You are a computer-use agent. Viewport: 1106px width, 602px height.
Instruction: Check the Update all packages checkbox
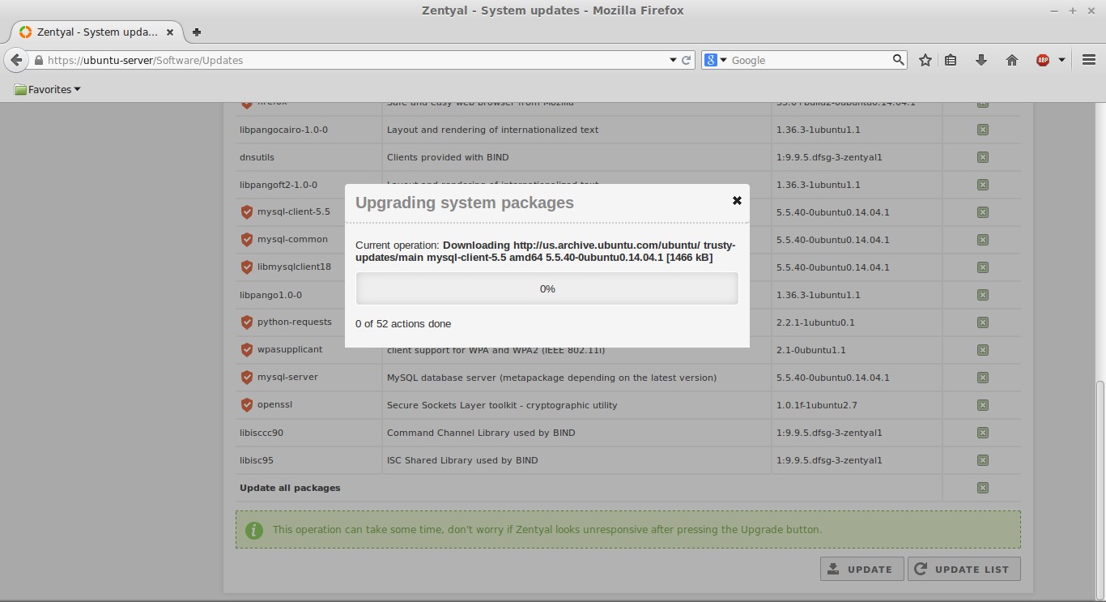[982, 488]
